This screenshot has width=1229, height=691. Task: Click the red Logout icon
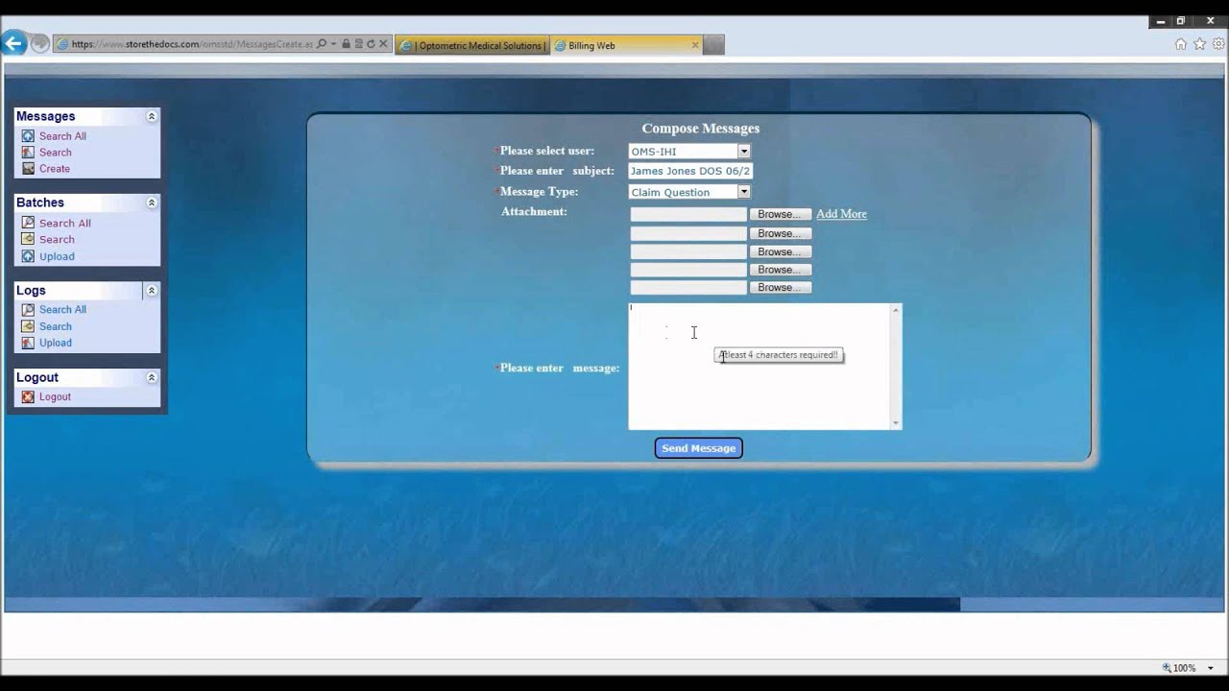[x=28, y=396]
